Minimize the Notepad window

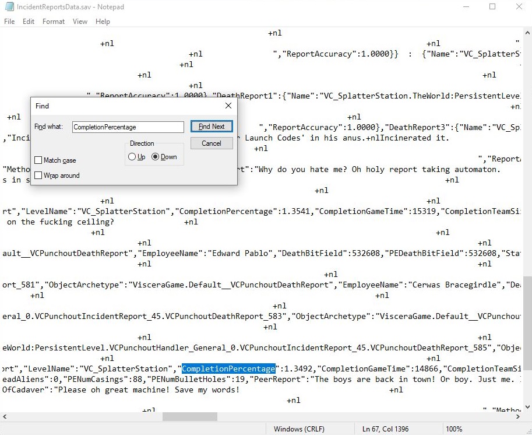pos(466,7)
